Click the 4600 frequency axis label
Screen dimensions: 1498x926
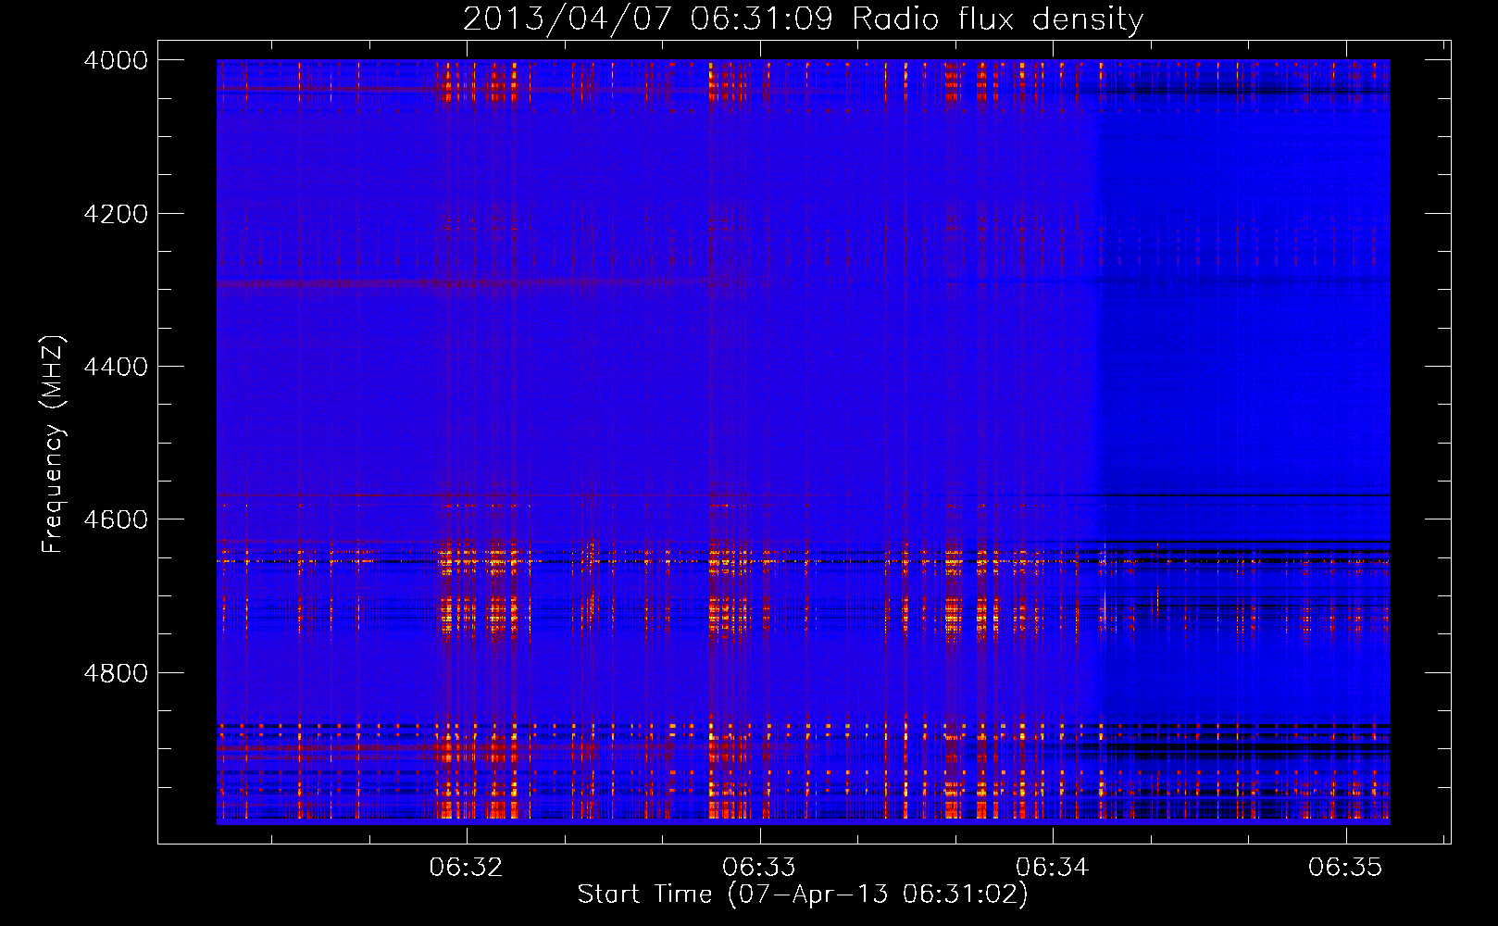[116, 519]
